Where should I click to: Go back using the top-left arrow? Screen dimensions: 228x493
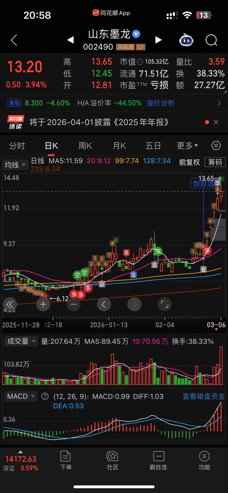(x=14, y=40)
